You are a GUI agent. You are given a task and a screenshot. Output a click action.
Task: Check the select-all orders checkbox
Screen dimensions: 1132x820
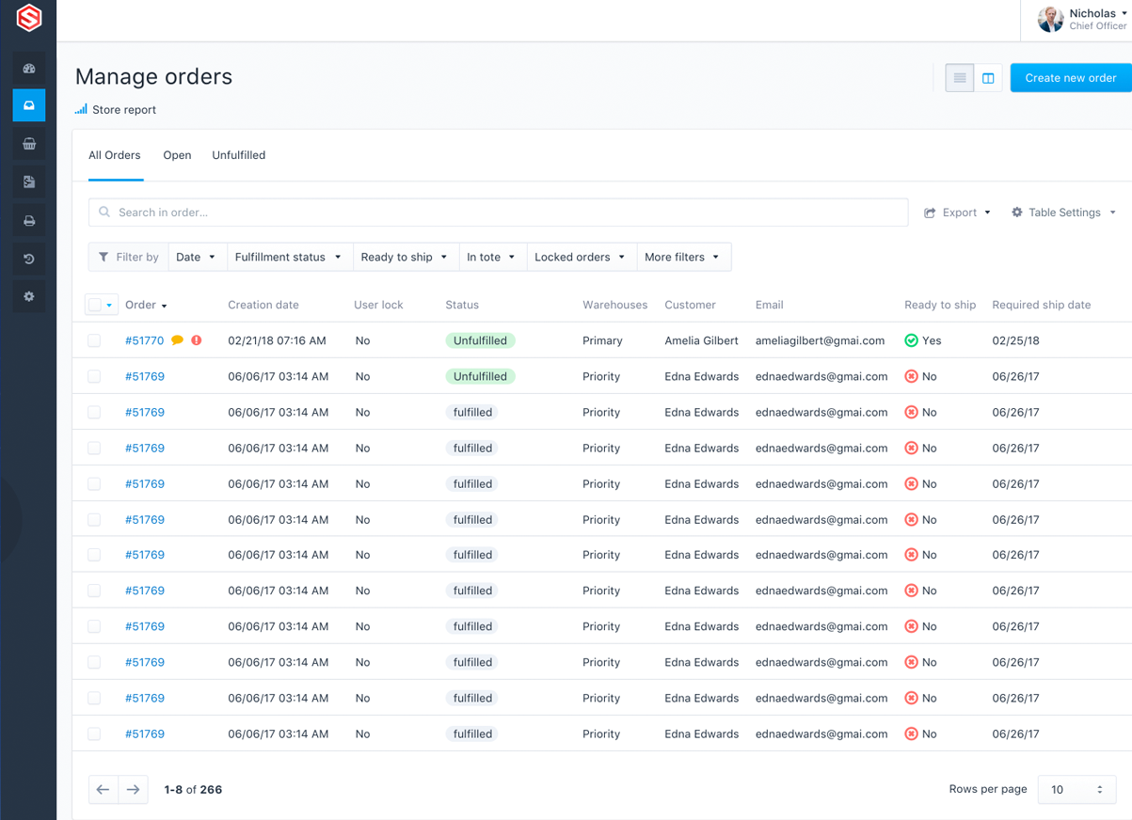tap(94, 304)
